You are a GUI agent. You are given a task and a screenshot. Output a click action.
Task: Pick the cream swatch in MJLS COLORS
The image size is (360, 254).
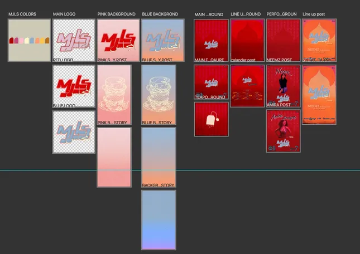tap(27, 41)
